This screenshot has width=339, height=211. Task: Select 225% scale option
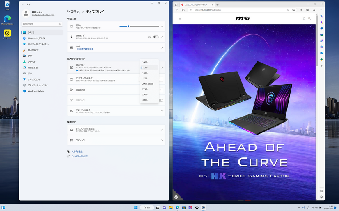pos(149,89)
